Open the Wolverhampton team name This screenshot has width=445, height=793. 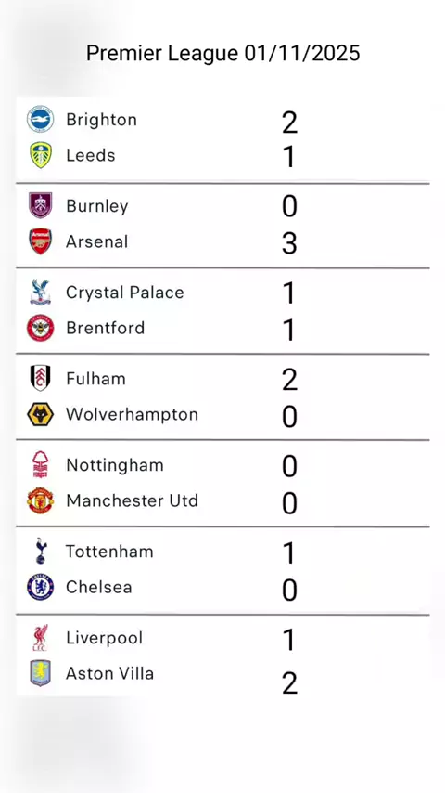pos(132,415)
